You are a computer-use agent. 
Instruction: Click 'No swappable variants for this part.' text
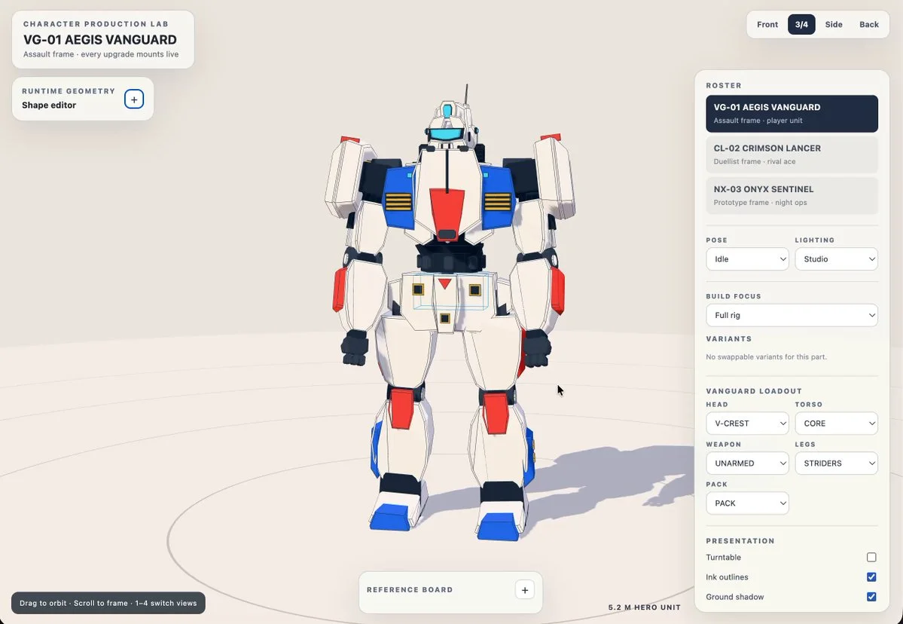click(x=766, y=357)
